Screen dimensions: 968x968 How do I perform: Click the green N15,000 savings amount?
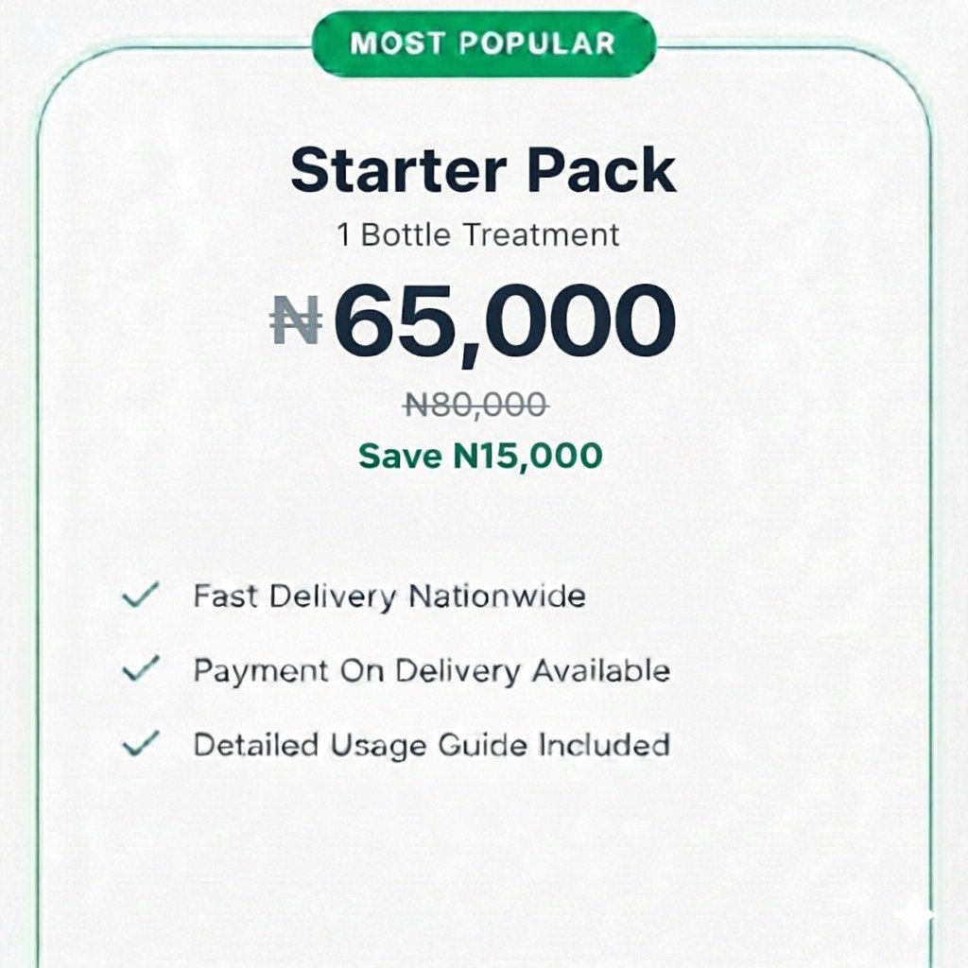point(527,457)
